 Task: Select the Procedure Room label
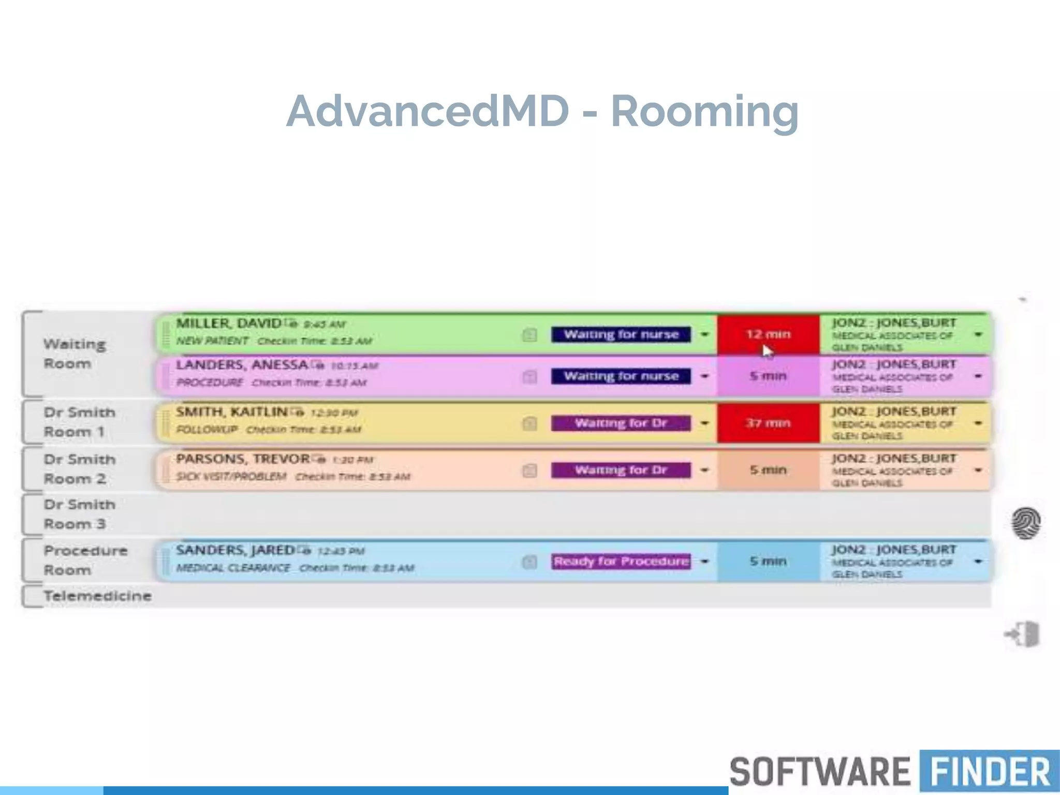pos(85,560)
